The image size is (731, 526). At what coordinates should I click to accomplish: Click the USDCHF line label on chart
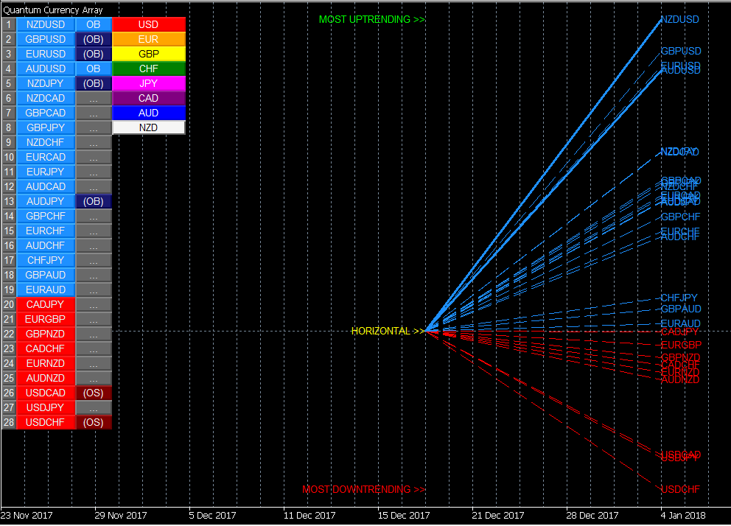point(679,489)
